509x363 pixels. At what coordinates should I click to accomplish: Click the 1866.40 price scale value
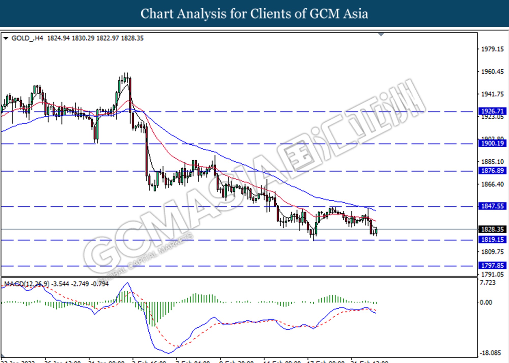492,184
